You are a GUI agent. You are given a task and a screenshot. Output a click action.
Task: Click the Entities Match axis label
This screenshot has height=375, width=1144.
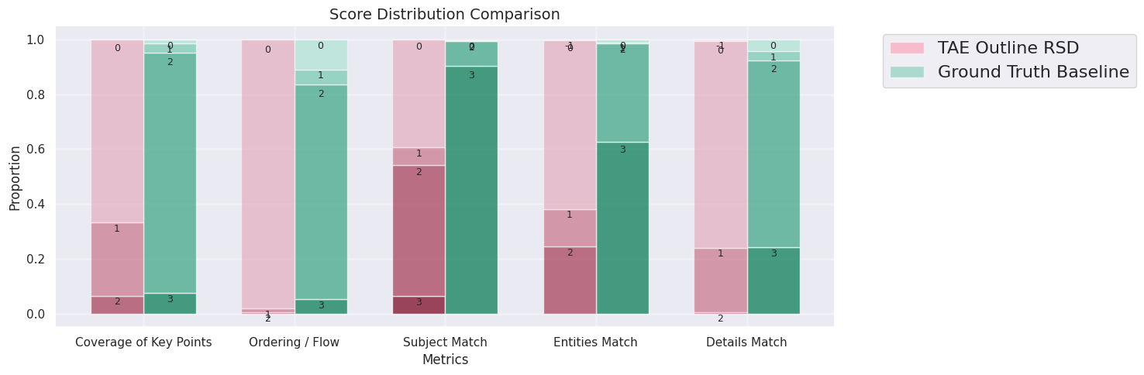[595, 342]
